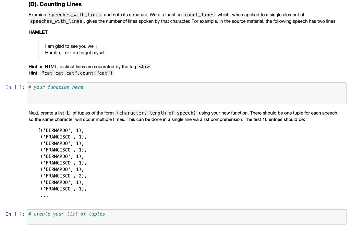Select the bold 'HAMLET' speaker label
The height and width of the screenshot is (225, 351).
click(38, 32)
